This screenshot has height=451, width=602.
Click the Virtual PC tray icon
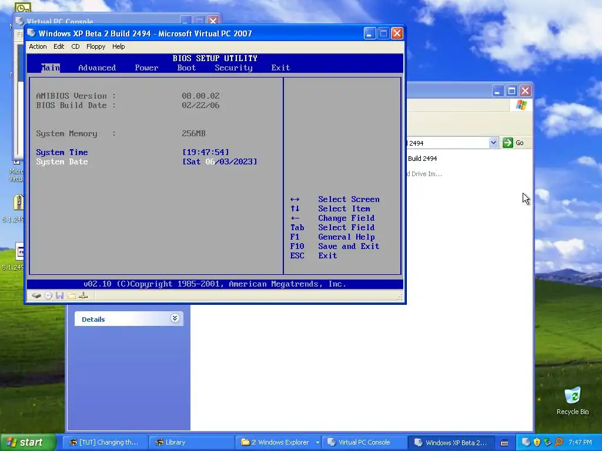(526, 442)
